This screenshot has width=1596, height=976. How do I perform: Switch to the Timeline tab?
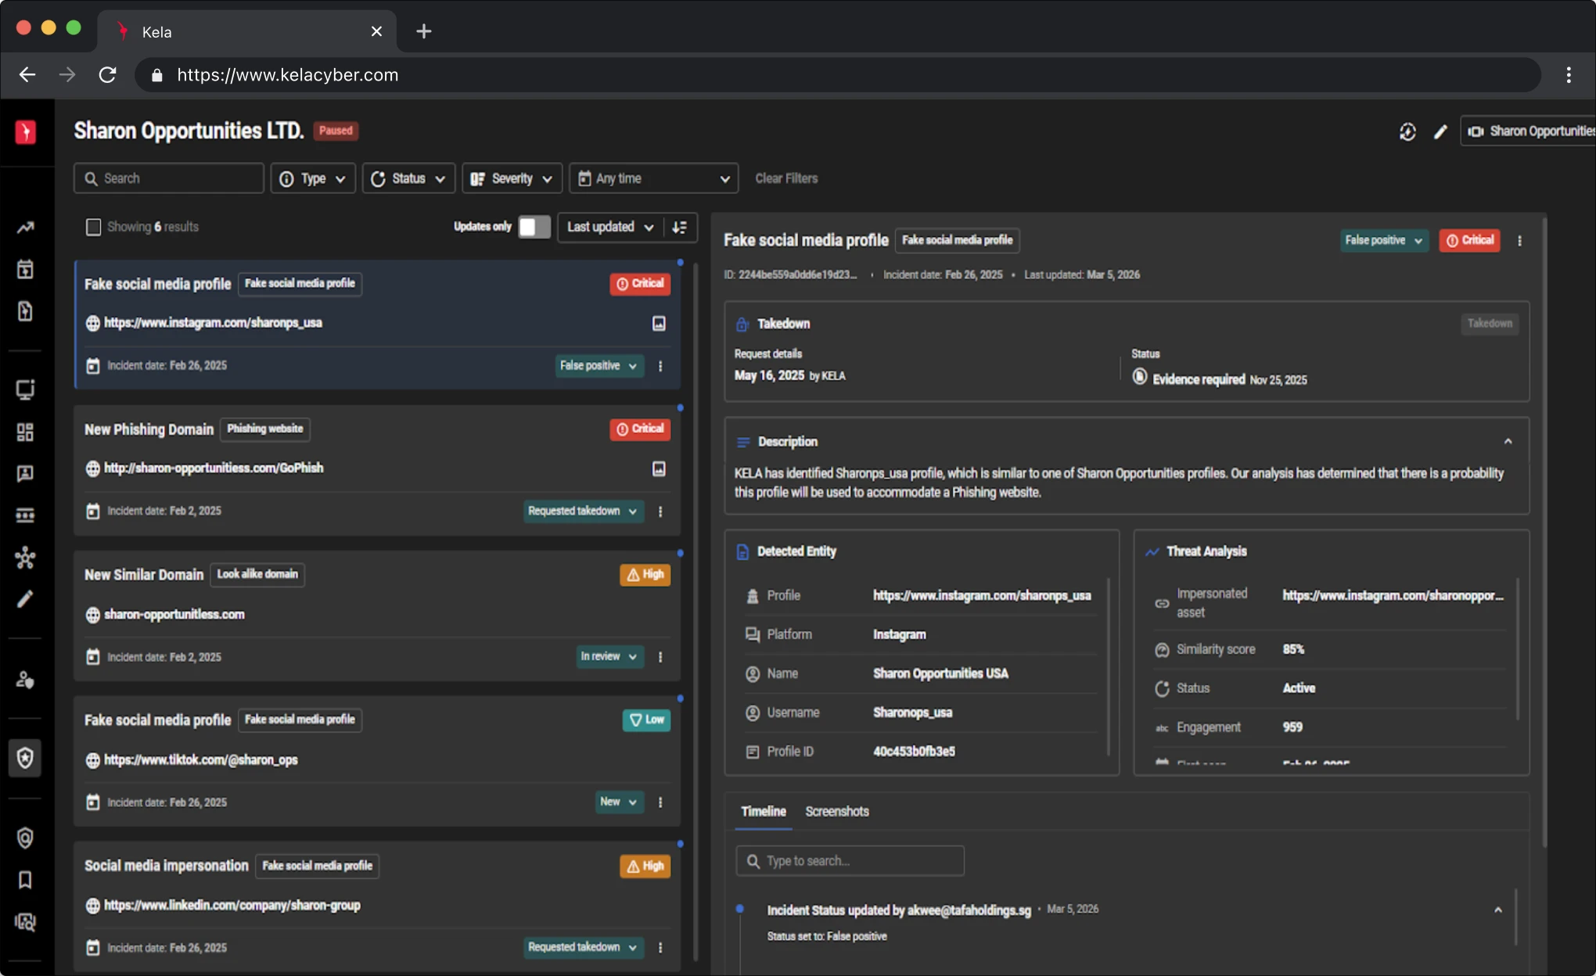click(x=764, y=811)
